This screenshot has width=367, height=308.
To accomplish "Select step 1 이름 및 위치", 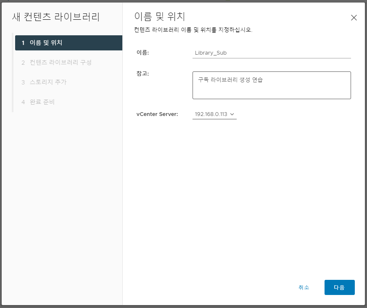I will pos(69,43).
